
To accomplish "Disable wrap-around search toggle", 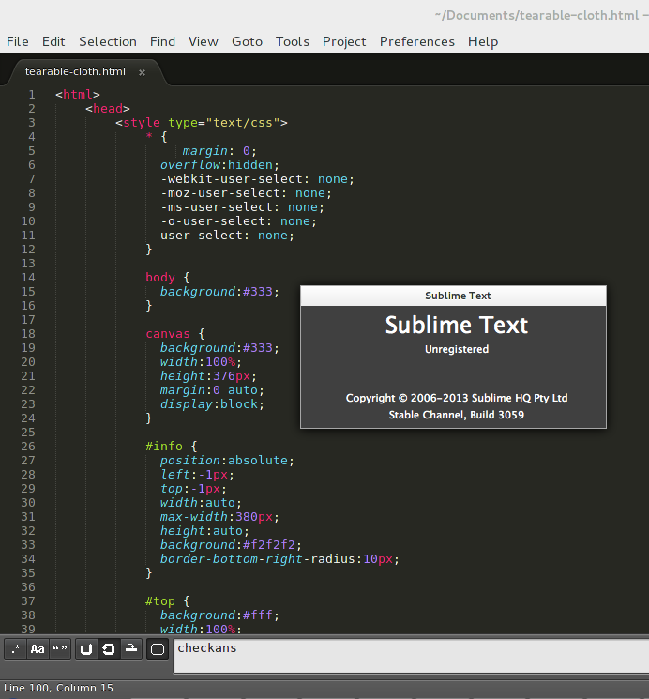I will [x=109, y=649].
